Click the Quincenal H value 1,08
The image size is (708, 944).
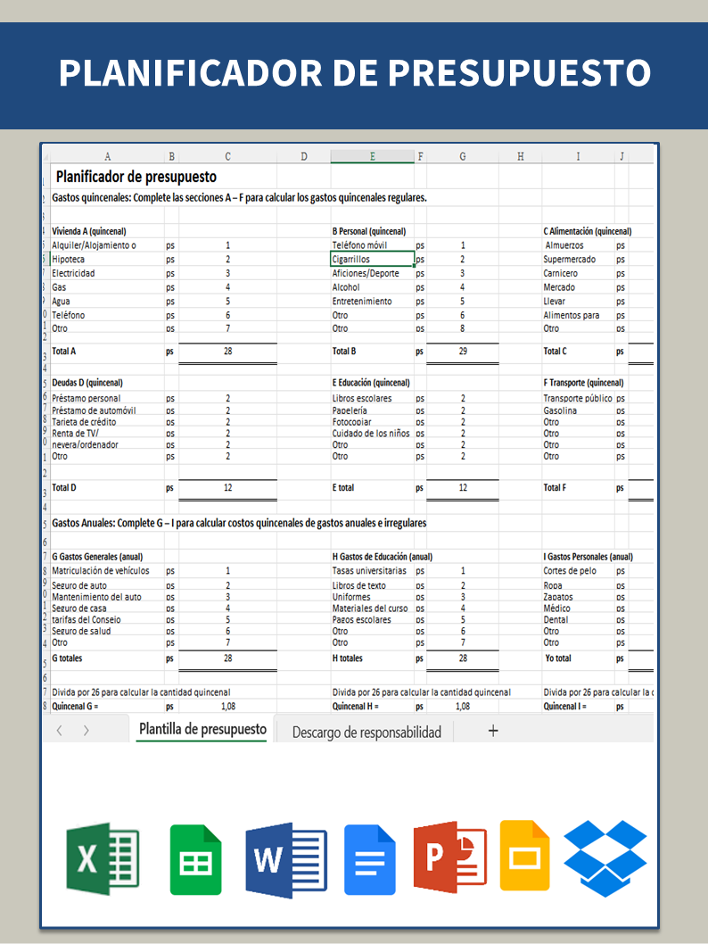pyautogui.click(x=463, y=707)
